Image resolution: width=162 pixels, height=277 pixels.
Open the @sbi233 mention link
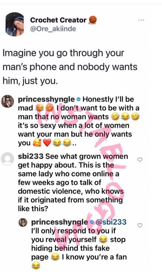[x=111, y=222]
